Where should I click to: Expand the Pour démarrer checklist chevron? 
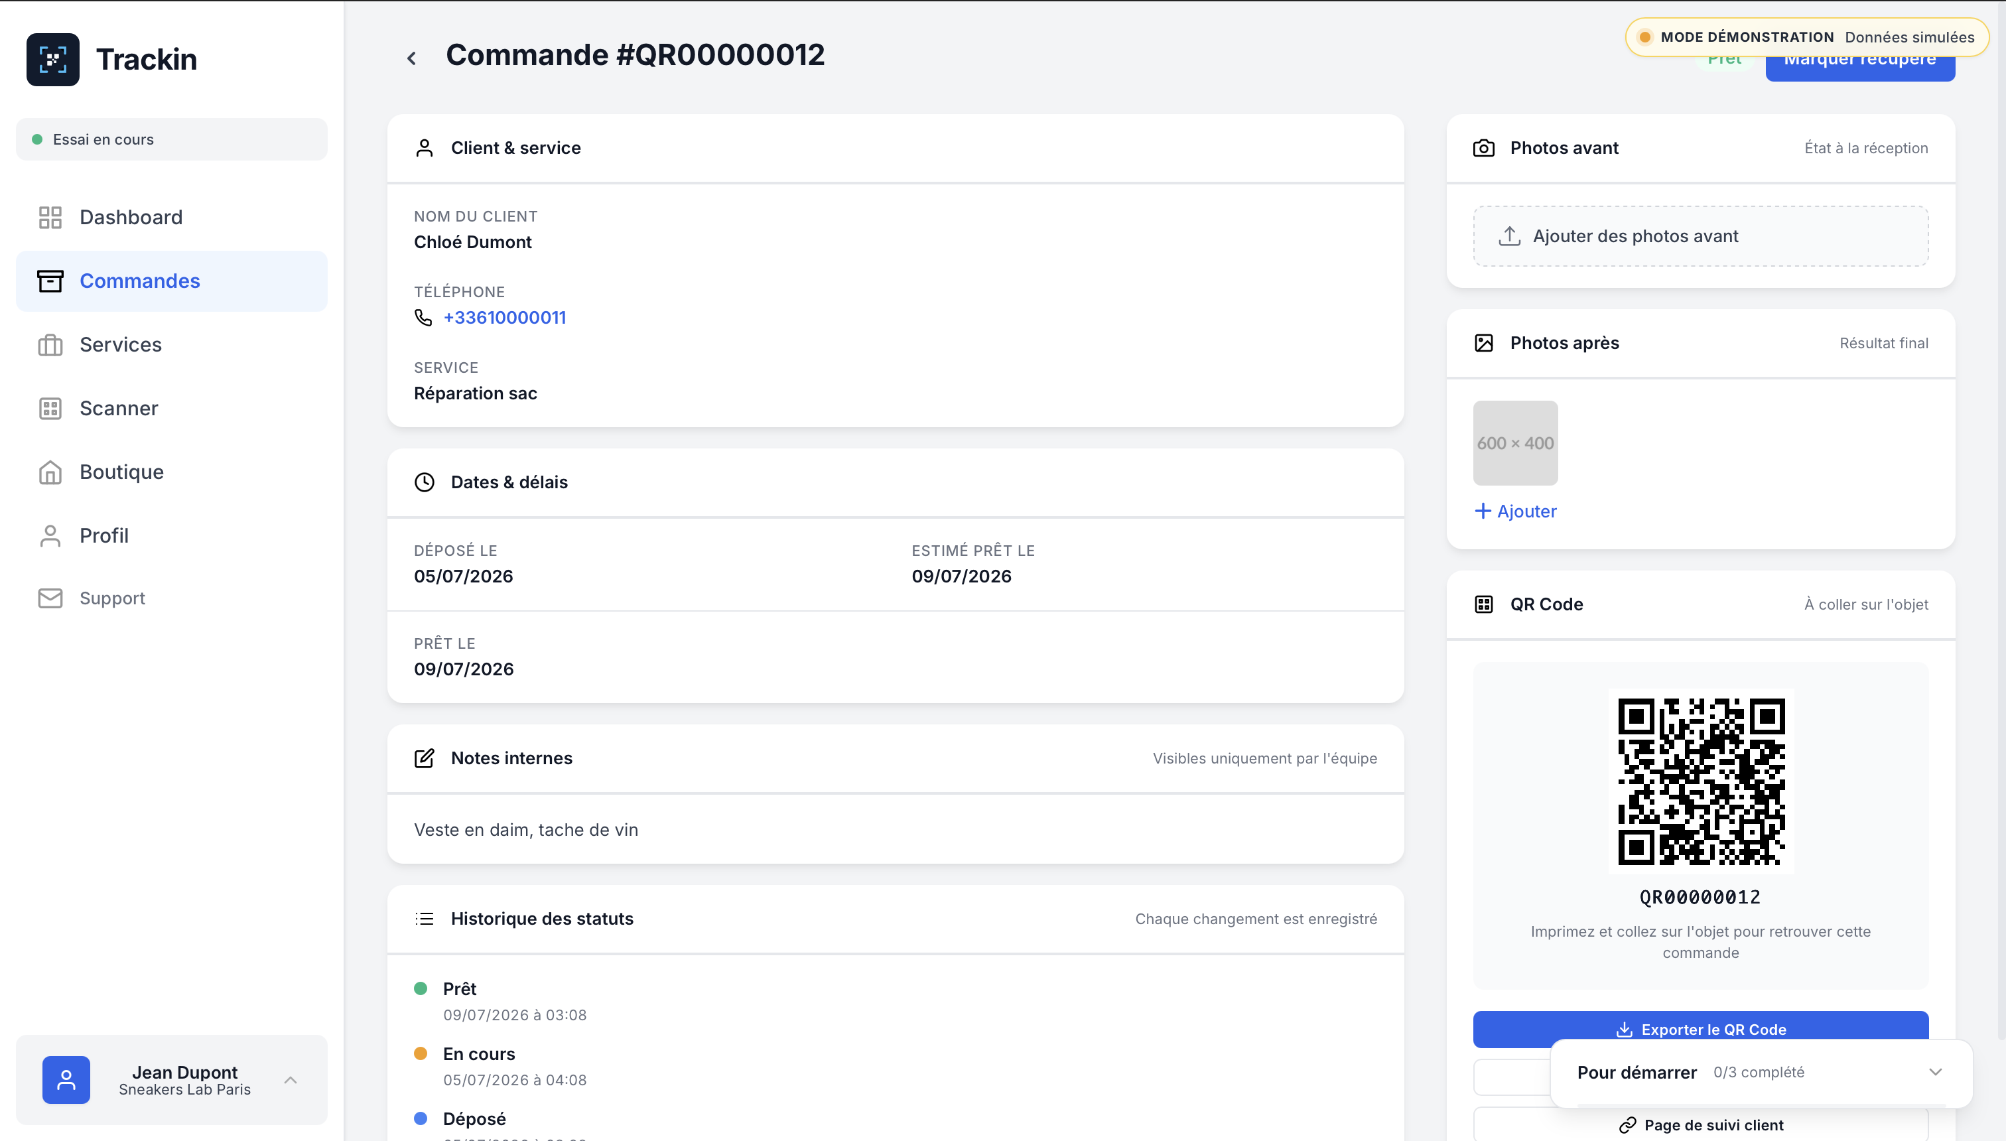click(x=1936, y=1072)
